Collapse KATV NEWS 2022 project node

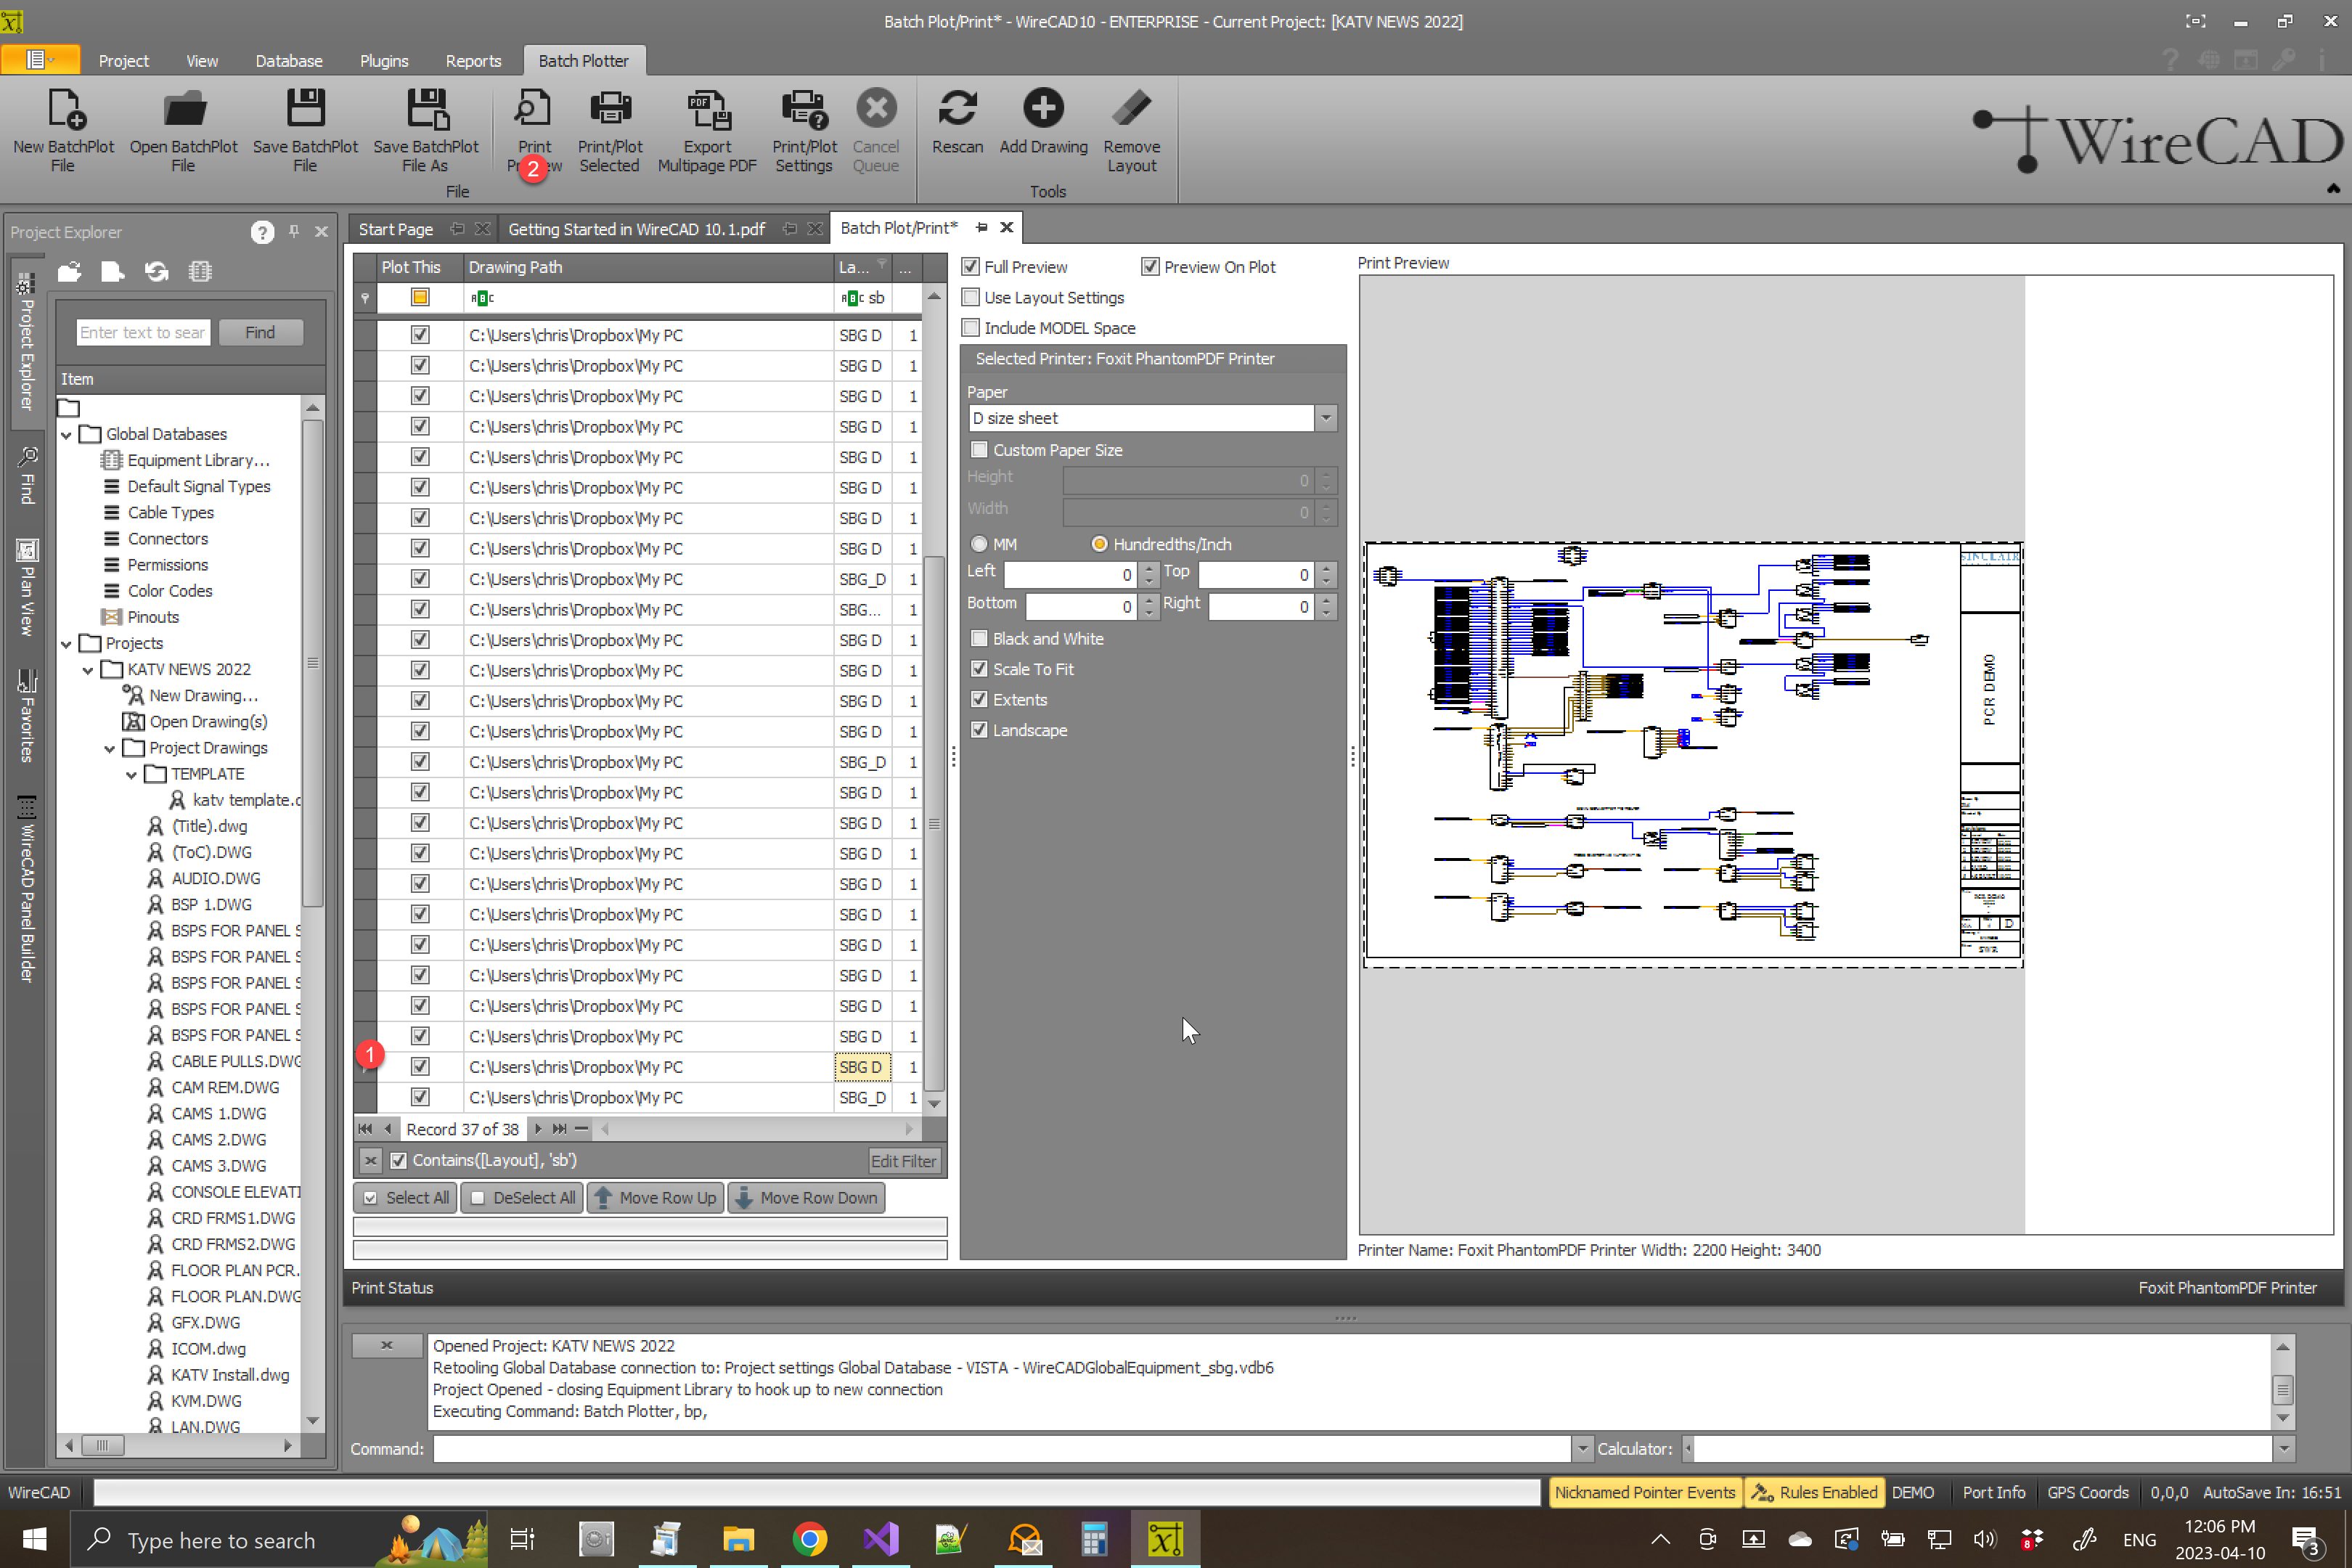coord(88,669)
